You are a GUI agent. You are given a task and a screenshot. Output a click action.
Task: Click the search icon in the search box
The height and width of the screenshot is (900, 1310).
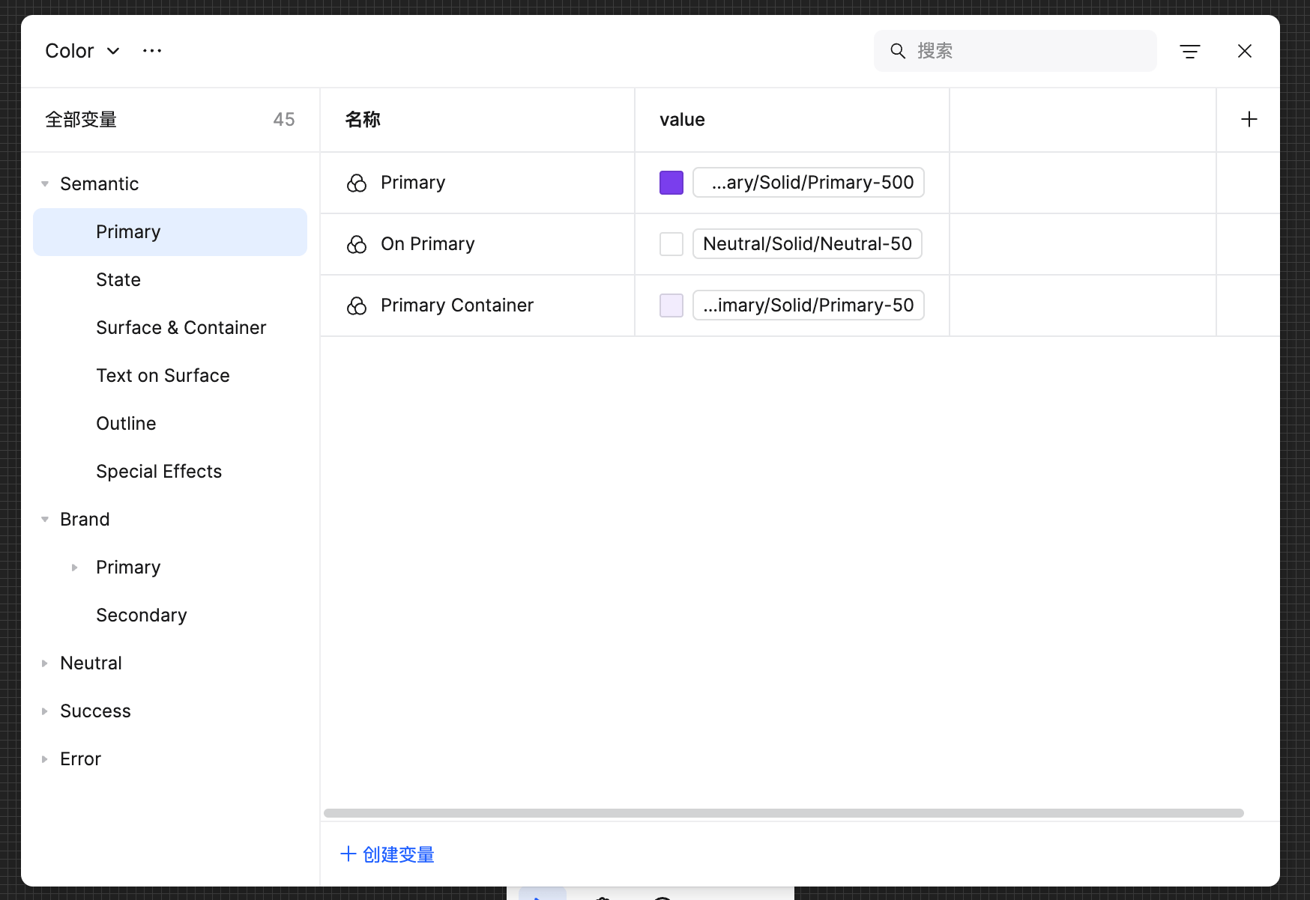click(x=898, y=50)
